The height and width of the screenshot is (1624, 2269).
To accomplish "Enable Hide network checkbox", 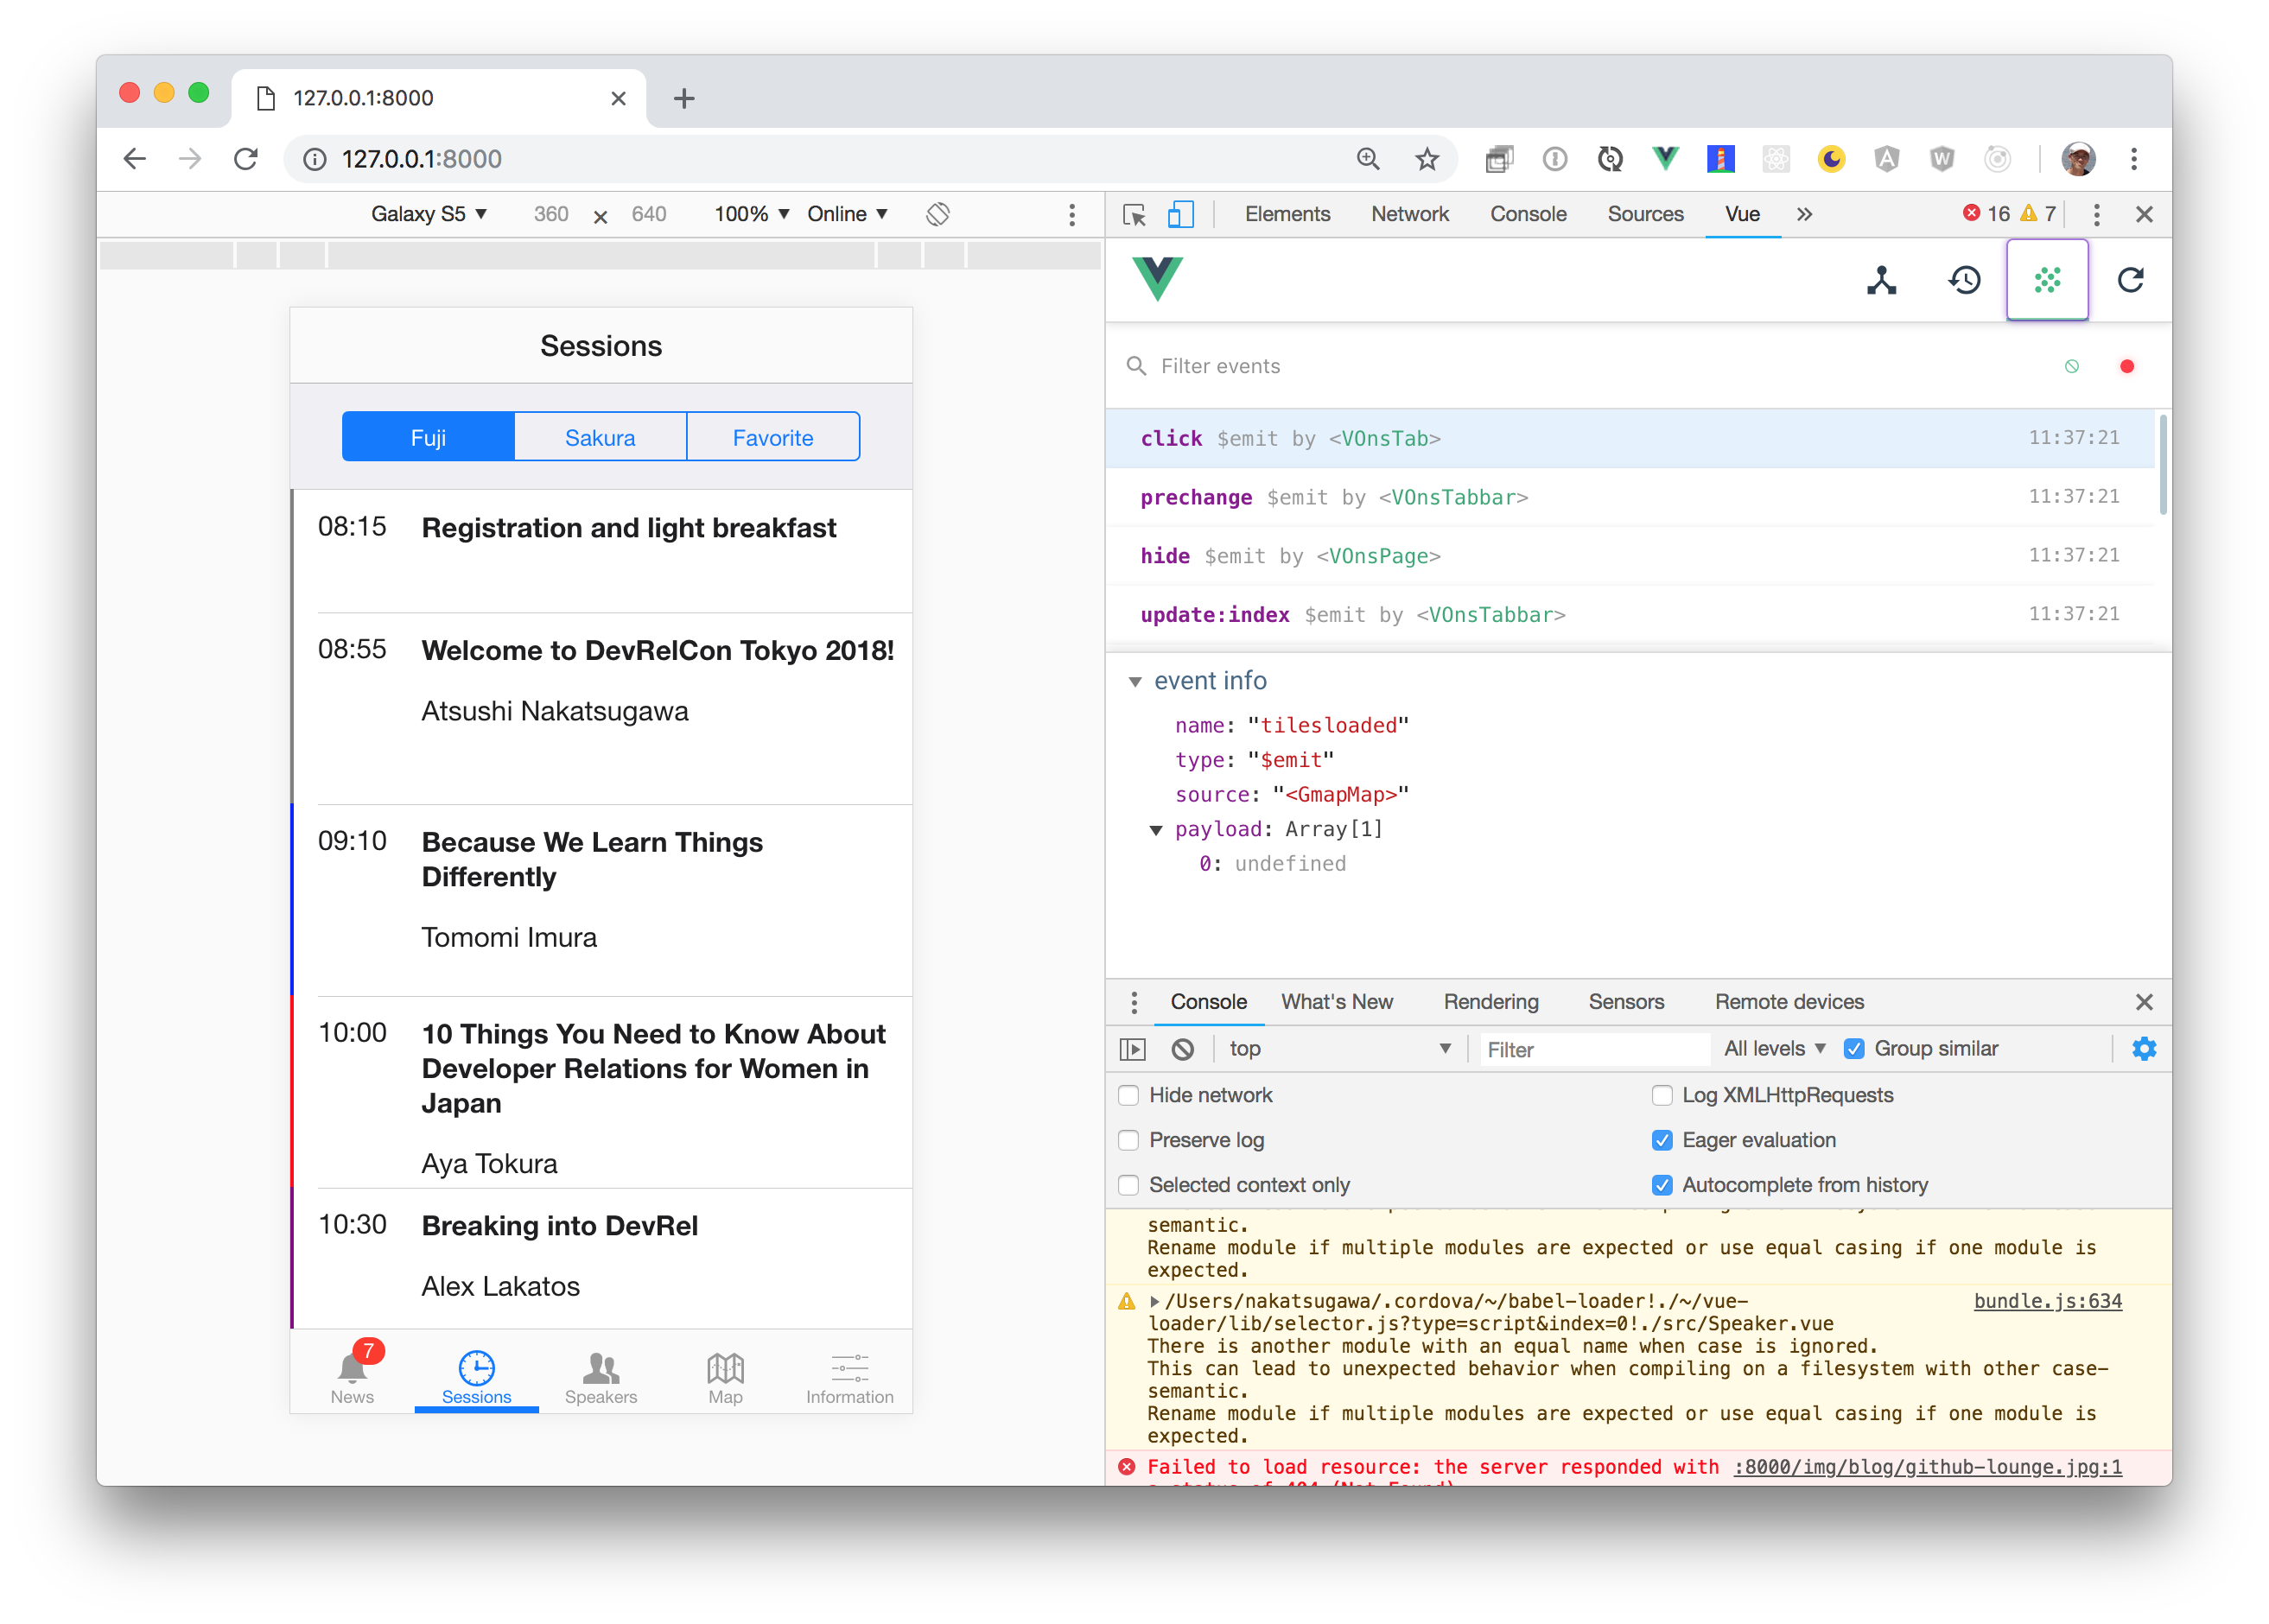I will click(x=1129, y=1096).
